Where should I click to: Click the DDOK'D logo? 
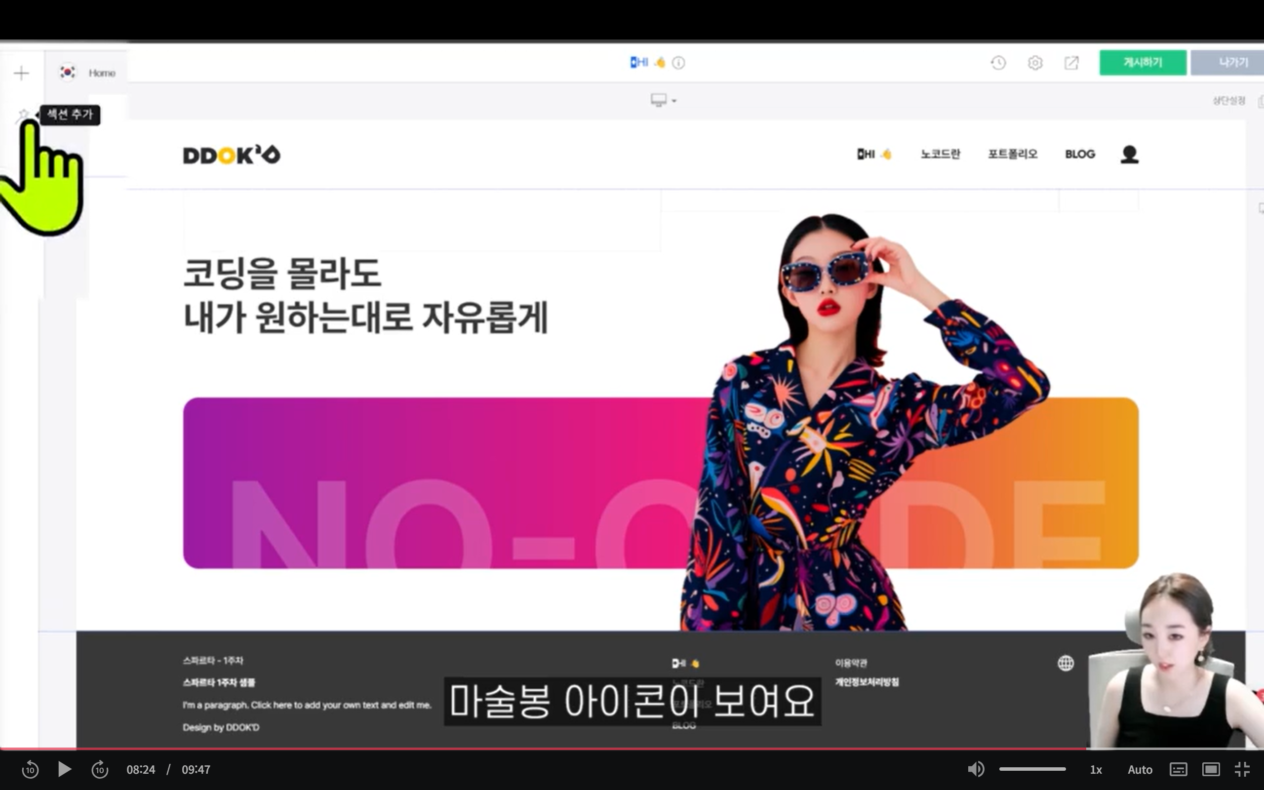[x=232, y=155]
